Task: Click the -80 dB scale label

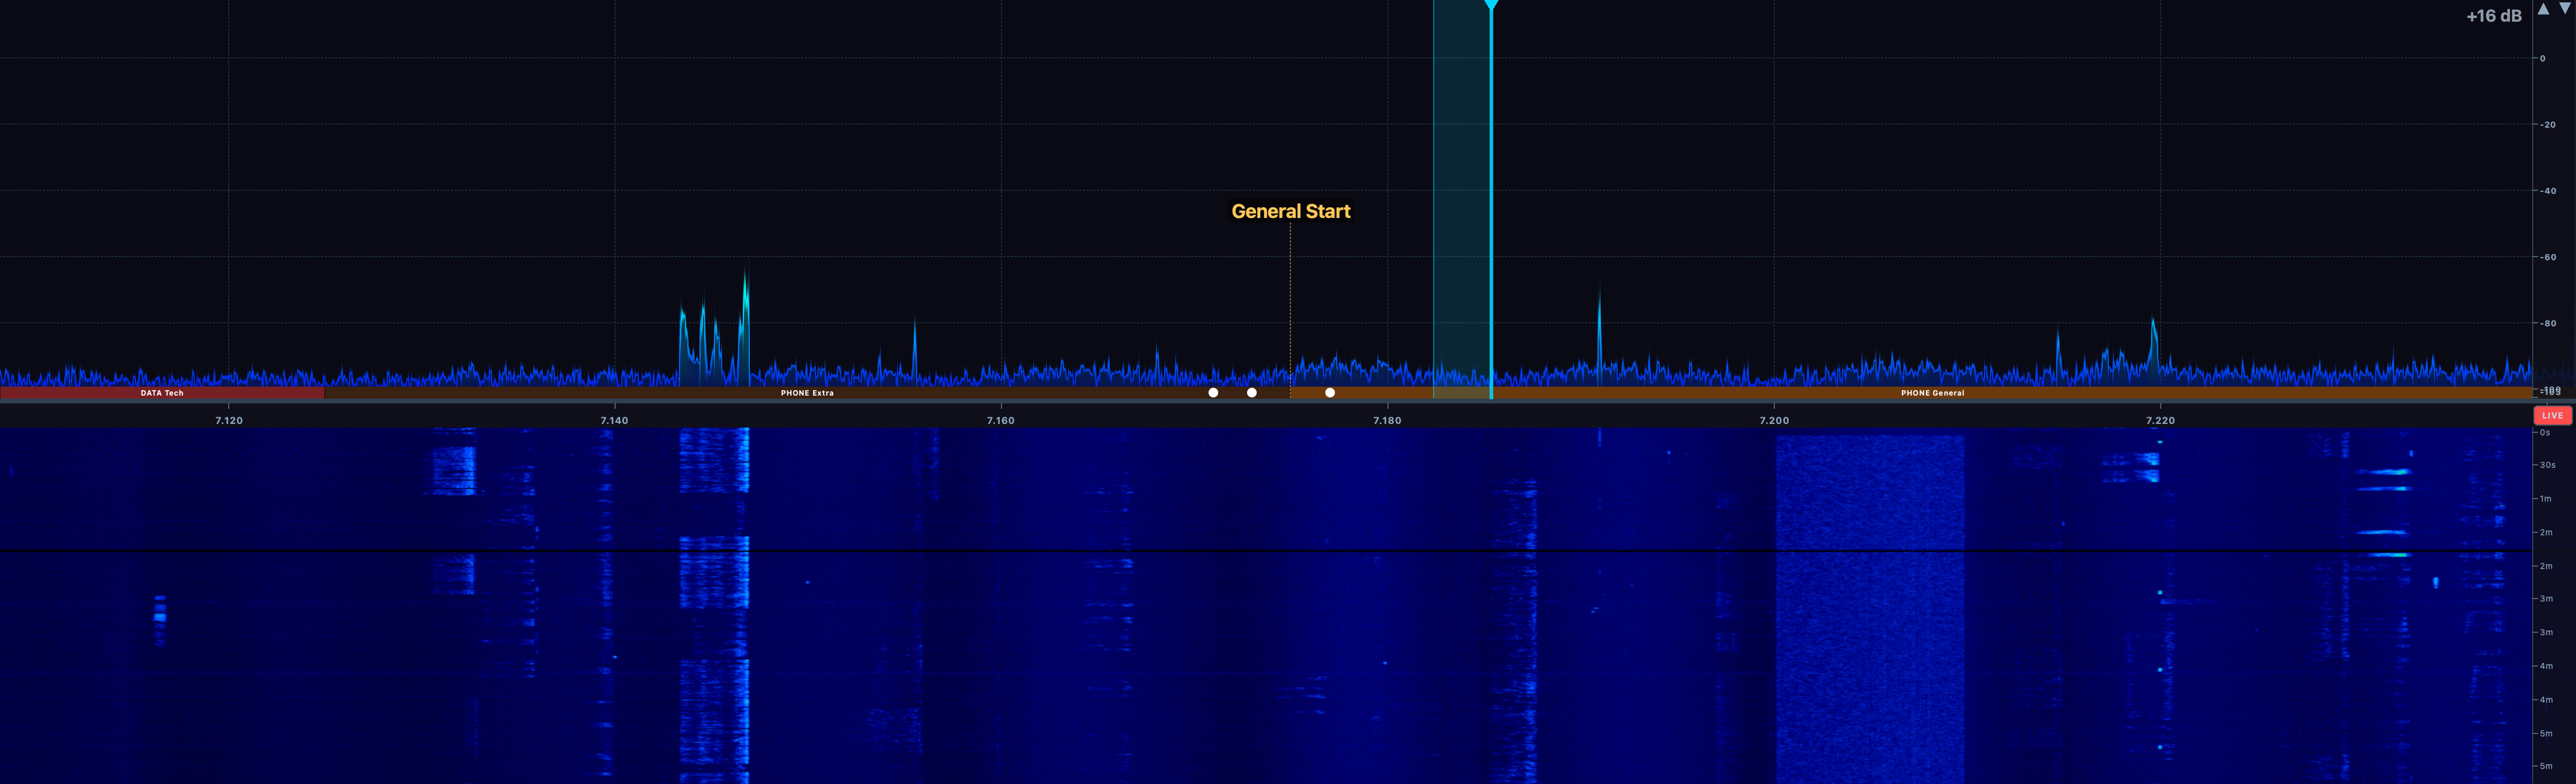Action: click(2547, 323)
